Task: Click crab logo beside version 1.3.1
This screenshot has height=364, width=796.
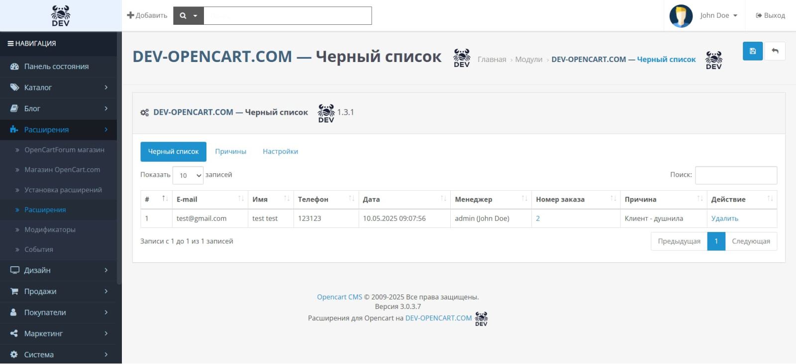Action: click(x=326, y=113)
